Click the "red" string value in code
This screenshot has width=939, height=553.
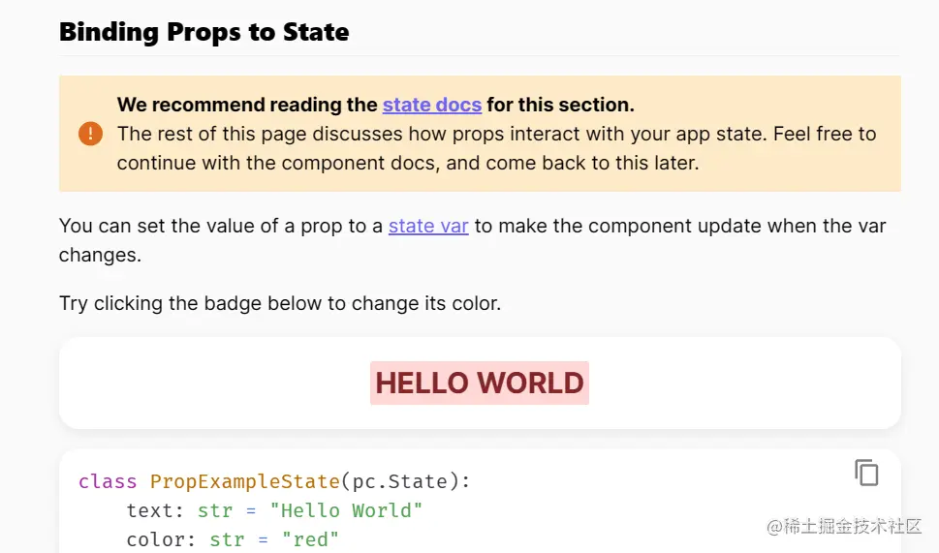pos(310,539)
